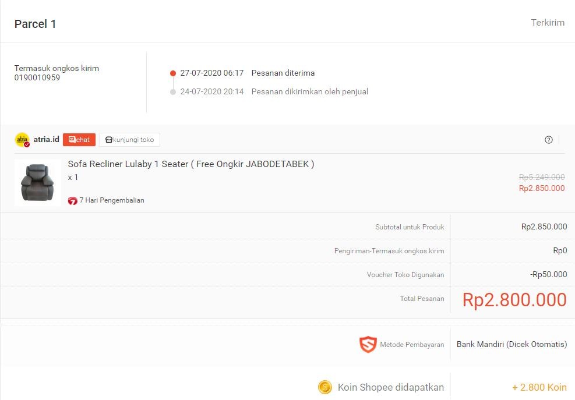Screen dimensions: 575x400
Task: Click the question mark help icon
Action: point(548,140)
